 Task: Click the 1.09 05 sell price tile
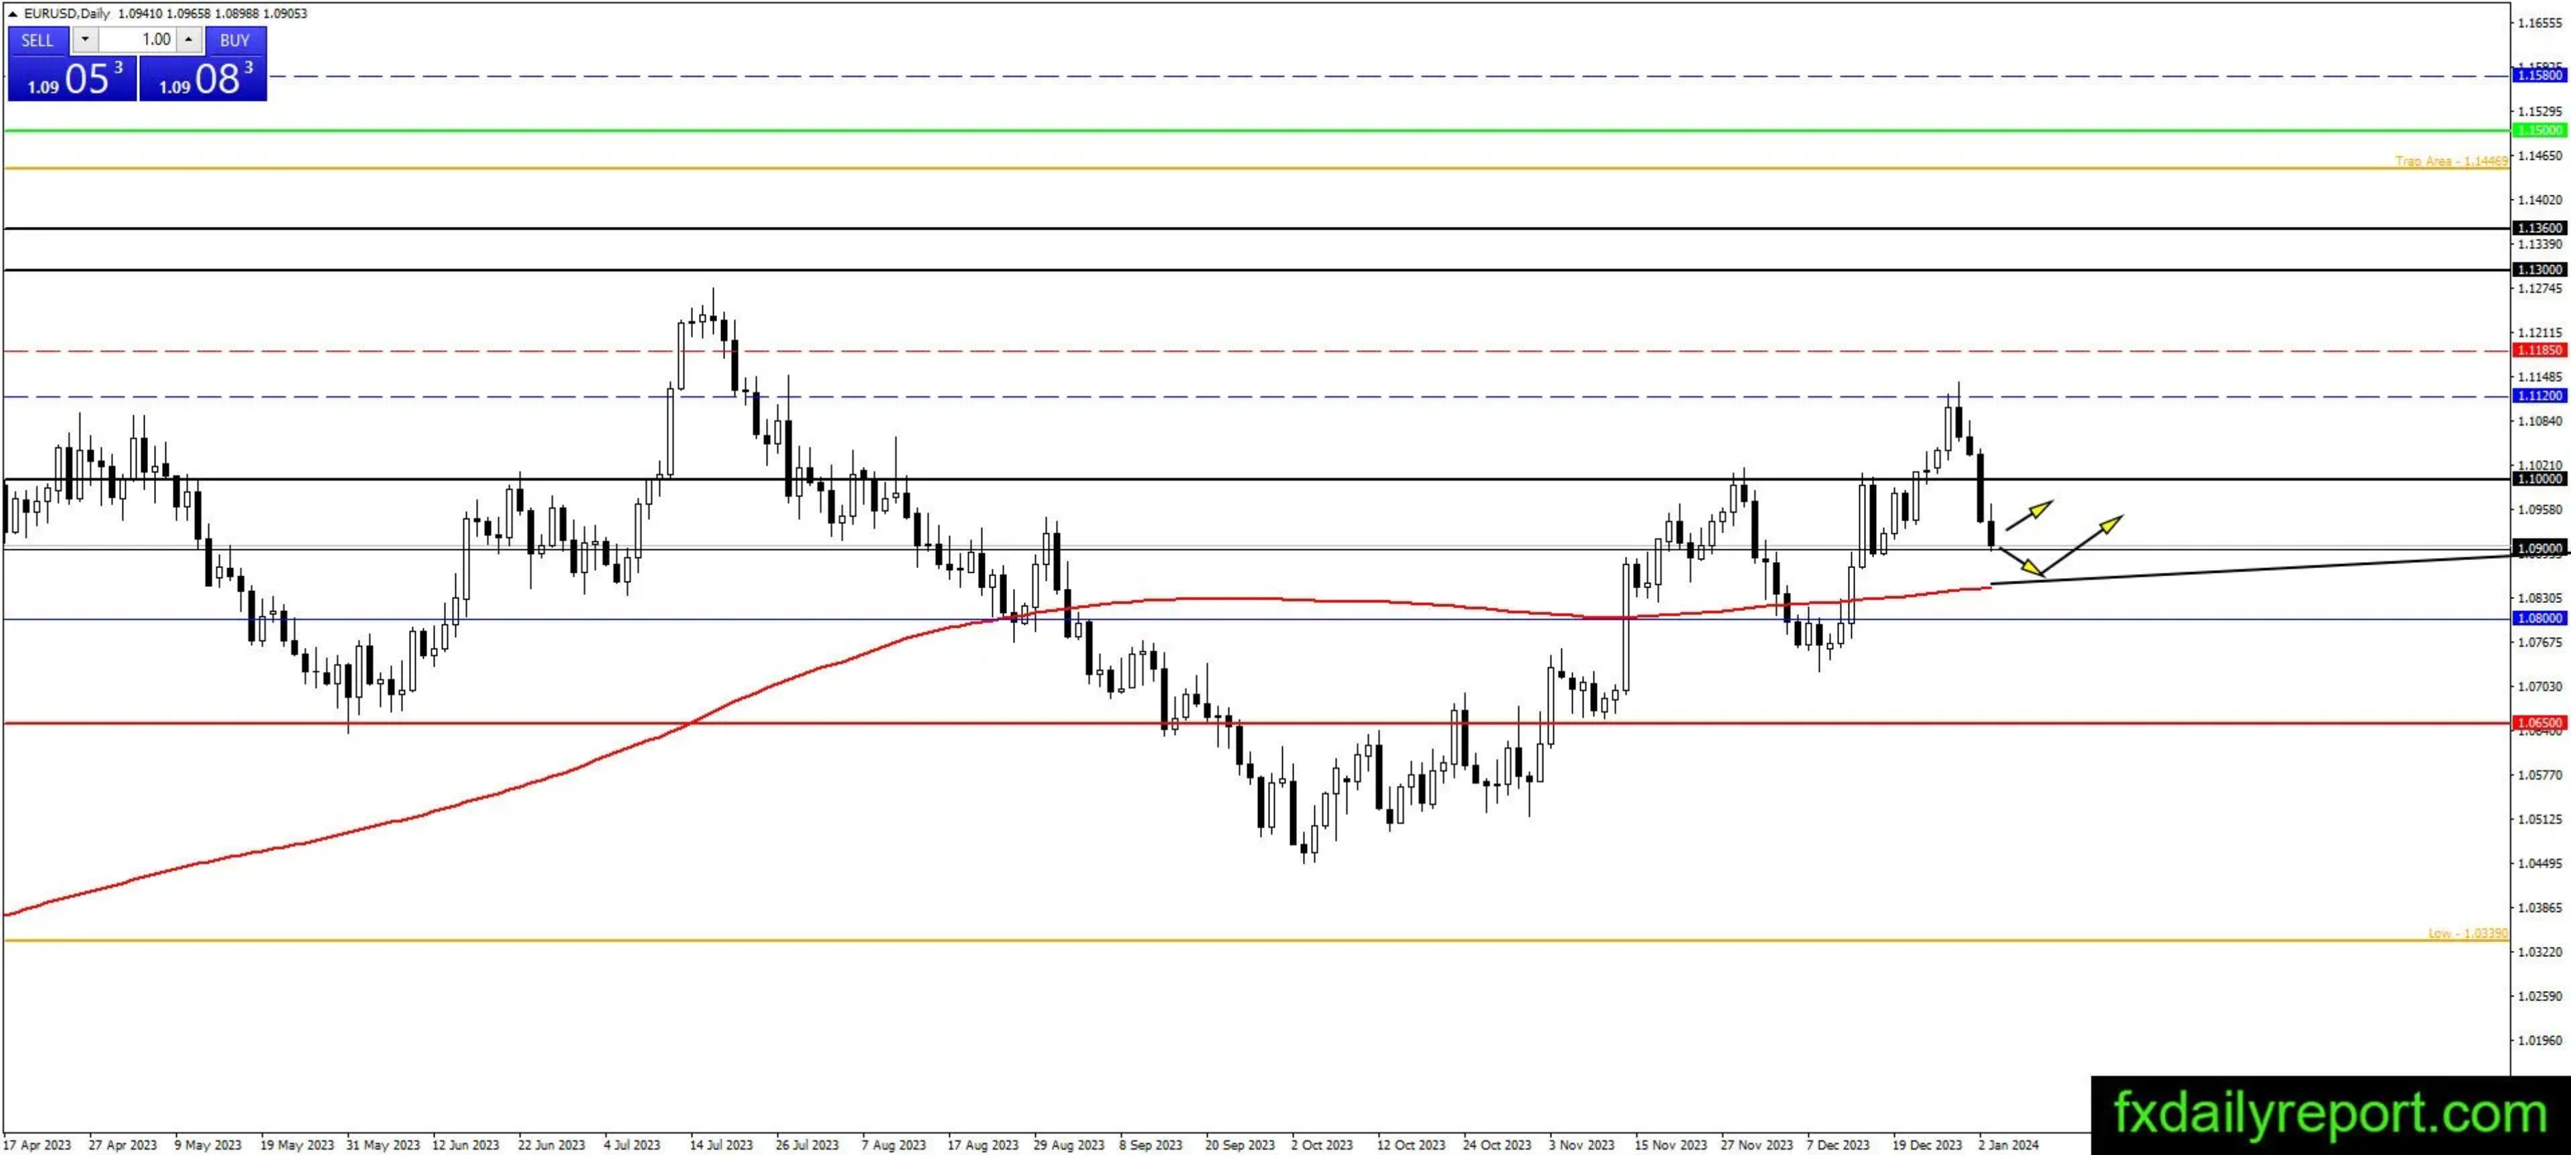72,78
